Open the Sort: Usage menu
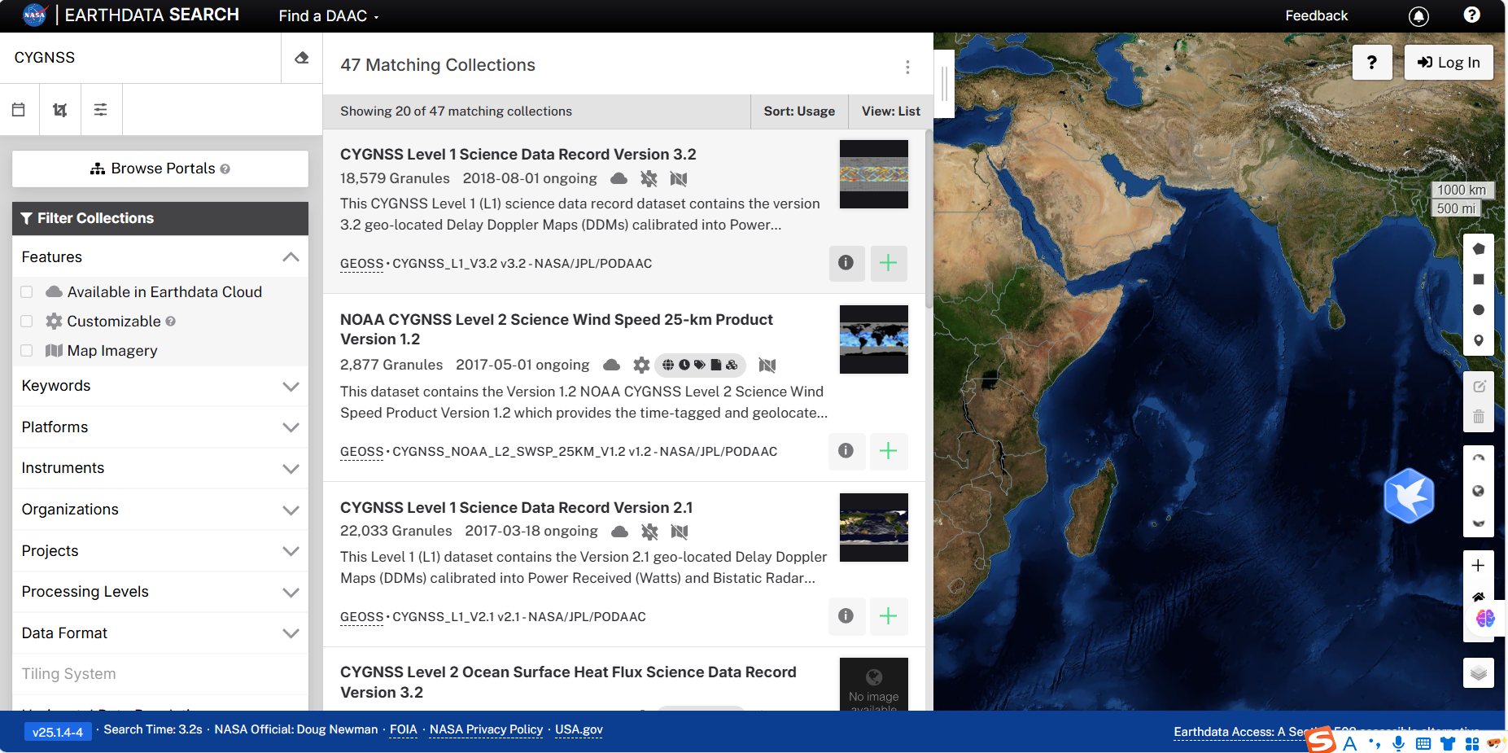The width and height of the screenshot is (1508, 753). pos(799,112)
